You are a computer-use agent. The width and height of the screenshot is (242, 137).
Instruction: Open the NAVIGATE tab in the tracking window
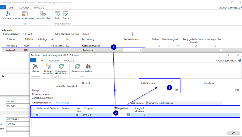tap(69, 61)
